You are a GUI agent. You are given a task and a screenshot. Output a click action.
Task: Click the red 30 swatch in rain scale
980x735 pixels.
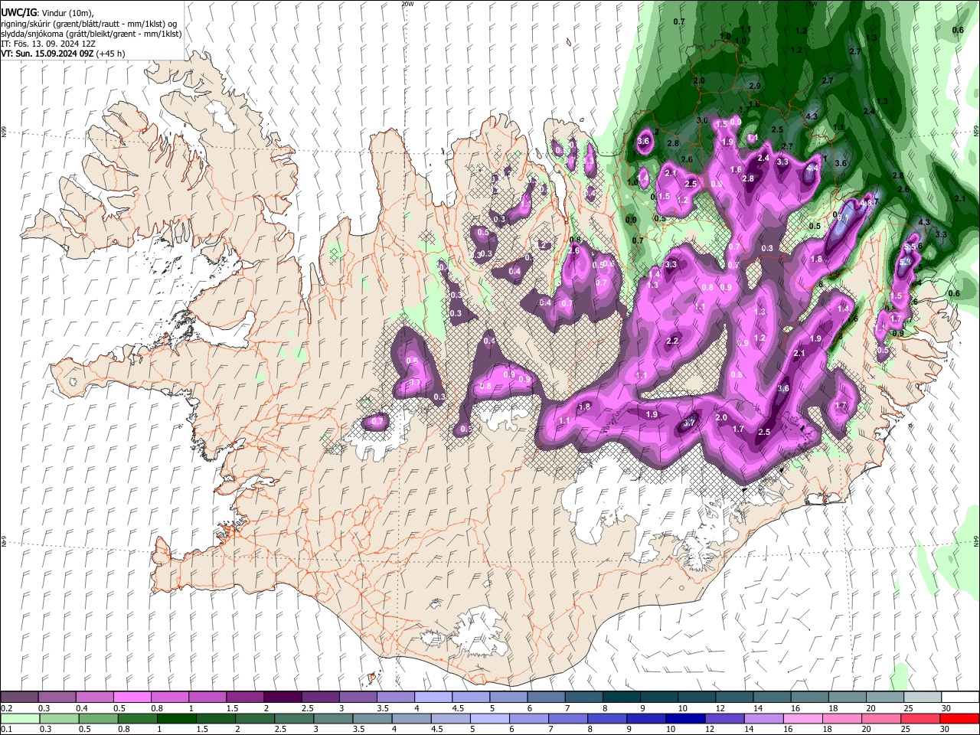(x=959, y=718)
